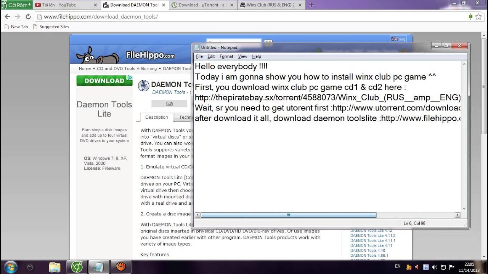Click the CD and DVD Tools breadcrumb link
This screenshot has height=274, width=488.
tap(116, 68)
